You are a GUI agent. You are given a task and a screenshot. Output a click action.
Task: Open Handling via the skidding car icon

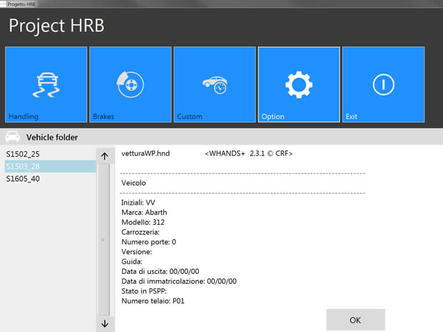[46, 84]
